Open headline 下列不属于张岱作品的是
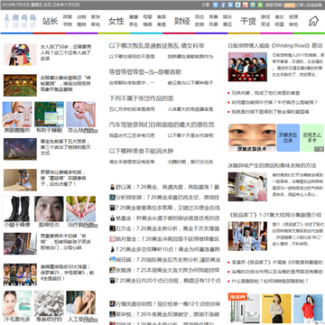The height and width of the screenshot is (325, 325). pyautogui.click(x=141, y=98)
